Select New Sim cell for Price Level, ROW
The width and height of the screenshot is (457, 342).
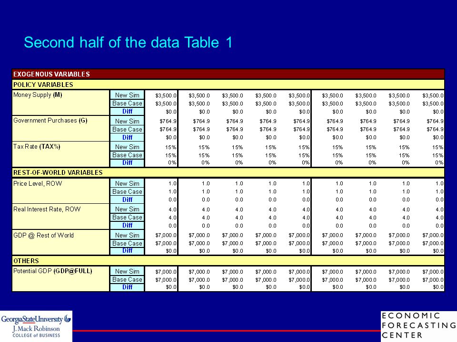click(x=127, y=183)
